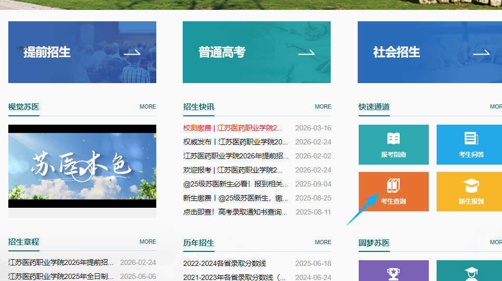Play the 苏医本色 video thumbnail
The width and height of the screenshot is (502, 281).
[82, 166]
